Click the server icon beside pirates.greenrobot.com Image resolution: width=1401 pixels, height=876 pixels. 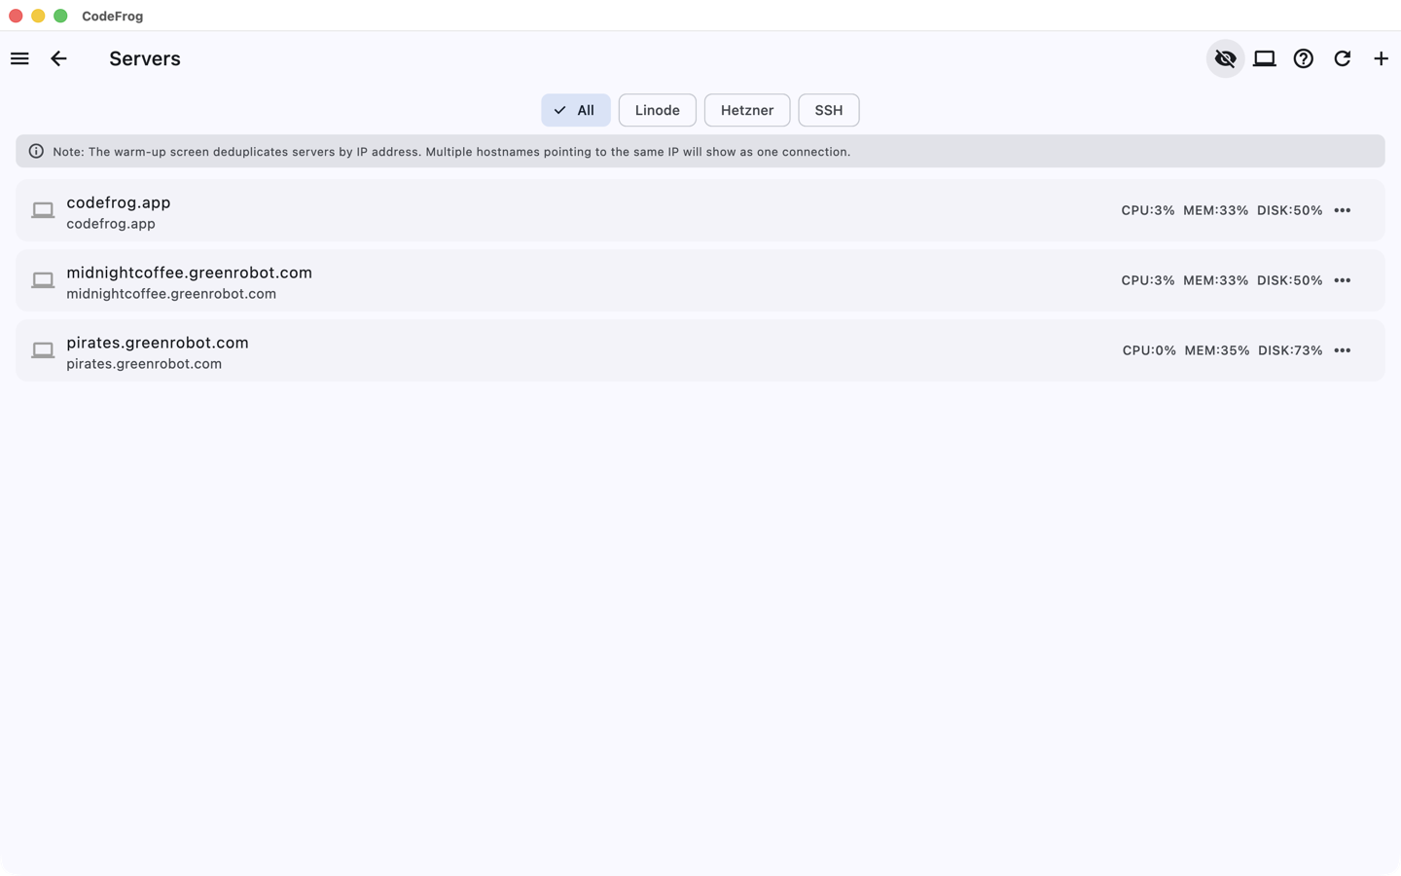(43, 350)
